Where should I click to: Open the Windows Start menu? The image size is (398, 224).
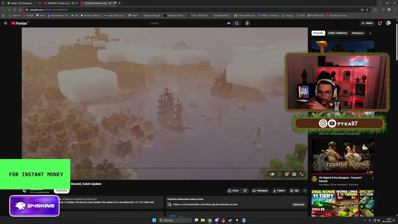[x=154, y=220]
